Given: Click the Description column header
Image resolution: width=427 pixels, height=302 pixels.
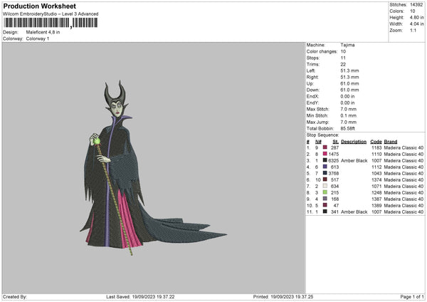Looking at the screenshot, I should point(354,142).
